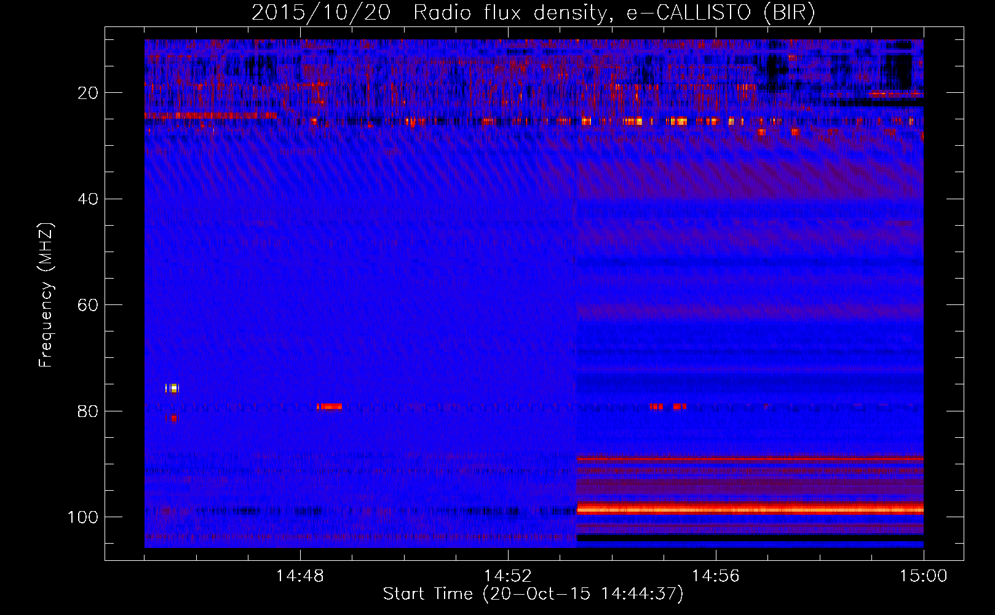Click the '40' frequency tick label

click(88, 199)
